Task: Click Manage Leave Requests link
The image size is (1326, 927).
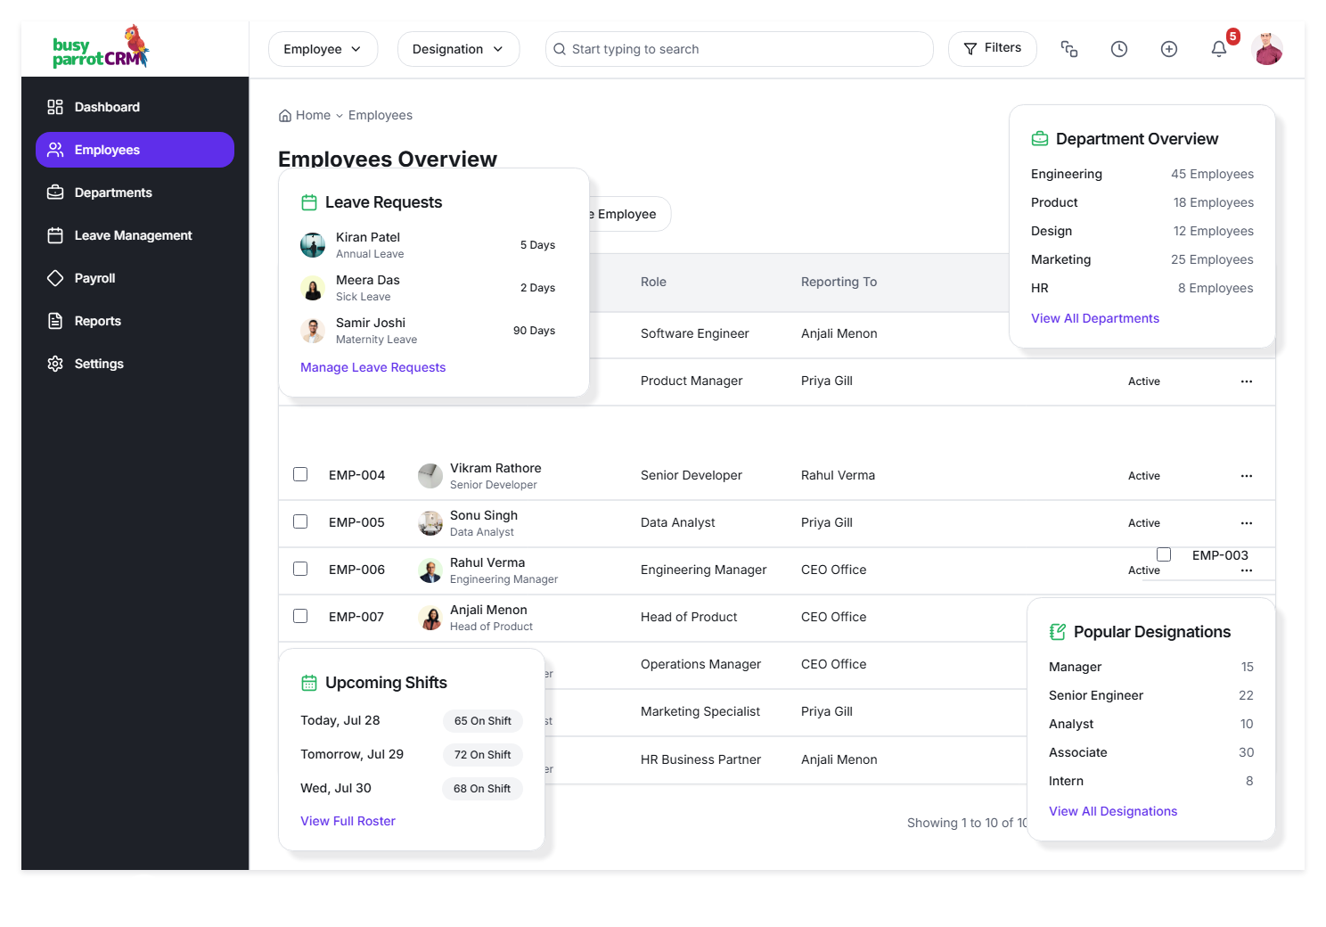Action: click(372, 367)
